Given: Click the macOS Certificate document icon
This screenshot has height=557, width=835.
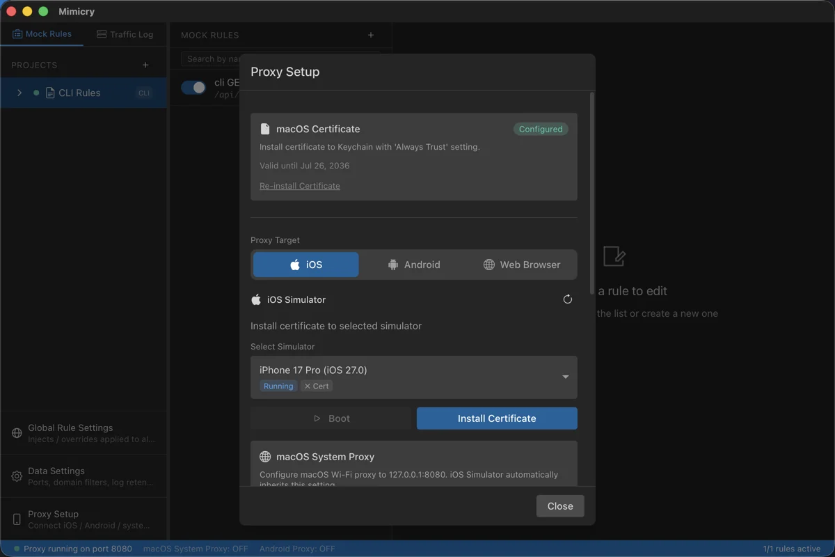Looking at the screenshot, I should click(264, 129).
